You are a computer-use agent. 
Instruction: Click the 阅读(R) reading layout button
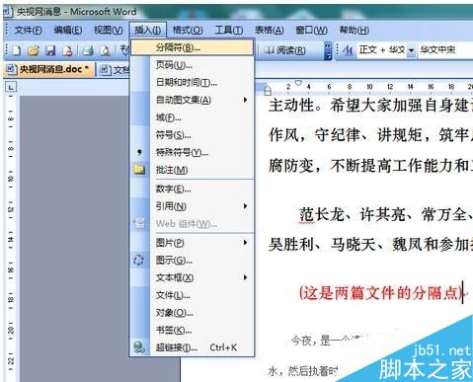(285, 50)
